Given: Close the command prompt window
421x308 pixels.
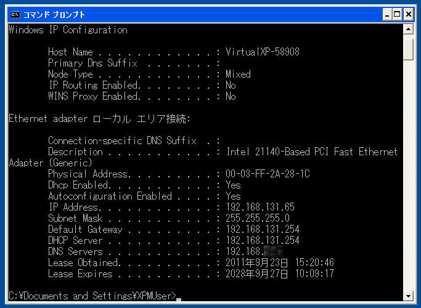Looking at the screenshot, I should coord(409,14).
